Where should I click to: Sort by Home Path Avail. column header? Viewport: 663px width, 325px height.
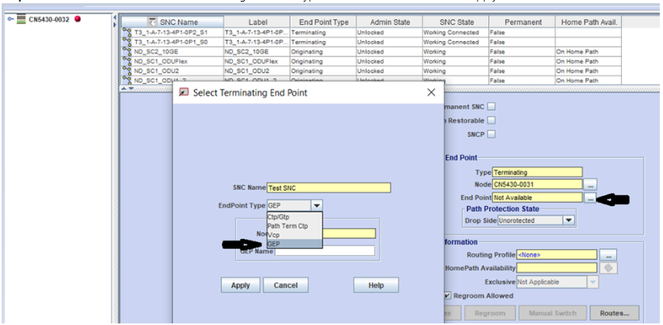[589, 22]
